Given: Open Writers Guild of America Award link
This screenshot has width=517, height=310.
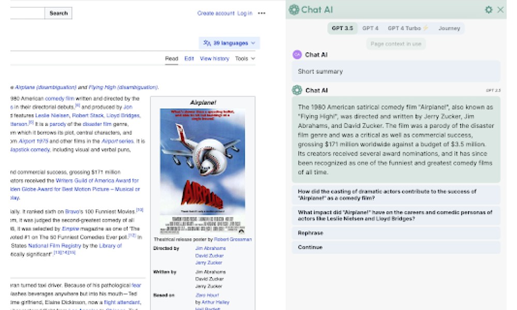Looking at the screenshot, I should (97, 180).
